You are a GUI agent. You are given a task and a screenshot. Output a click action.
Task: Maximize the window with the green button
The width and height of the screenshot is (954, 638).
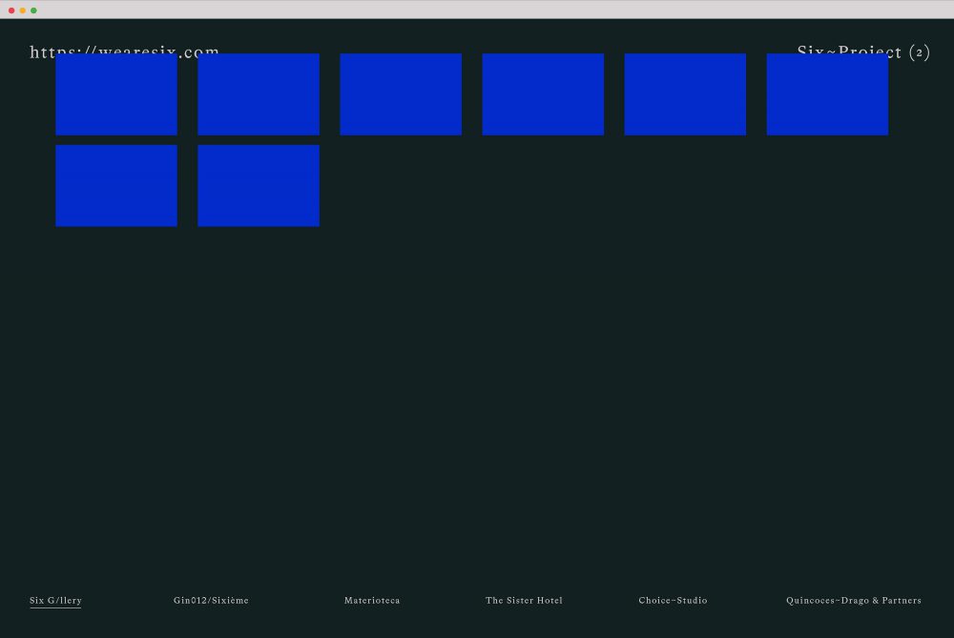[x=33, y=10]
